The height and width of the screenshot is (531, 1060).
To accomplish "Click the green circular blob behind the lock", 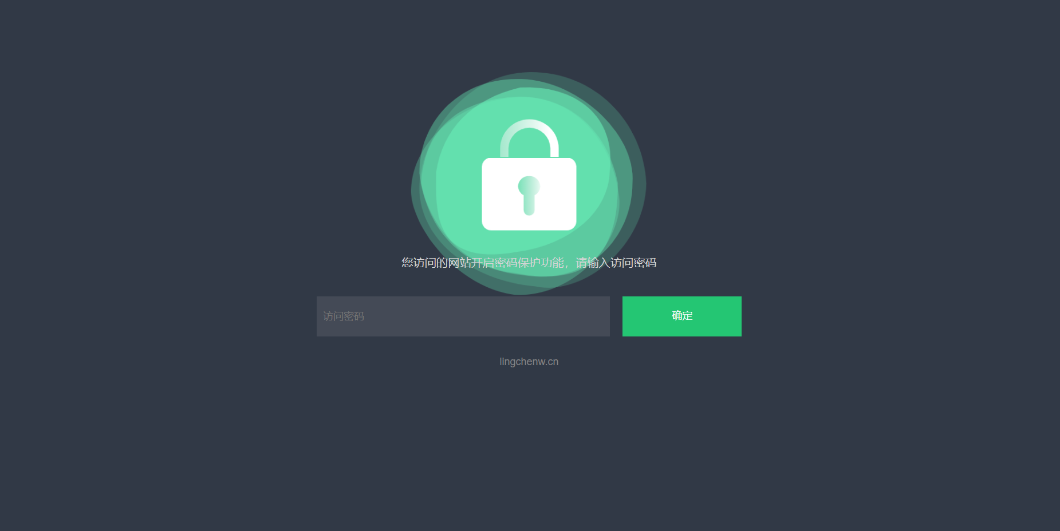I will point(529,183).
